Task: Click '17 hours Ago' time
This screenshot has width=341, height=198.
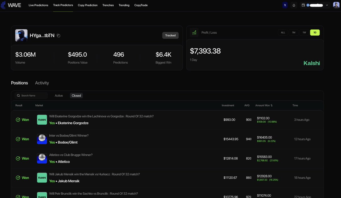Action: coord(302,158)
